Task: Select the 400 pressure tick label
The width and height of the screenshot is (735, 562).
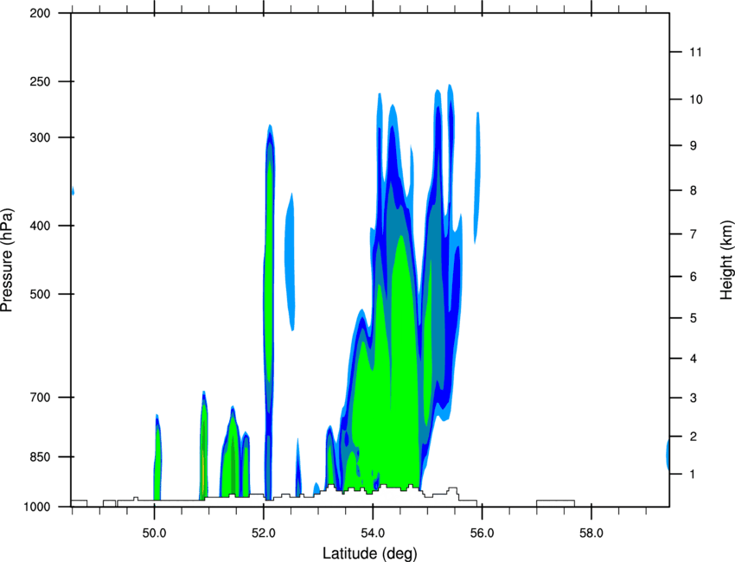Action: click(40, 226)
